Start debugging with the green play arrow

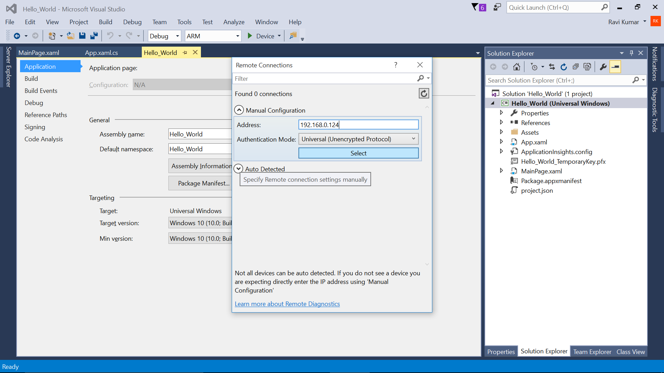click(x=250, y=36)
